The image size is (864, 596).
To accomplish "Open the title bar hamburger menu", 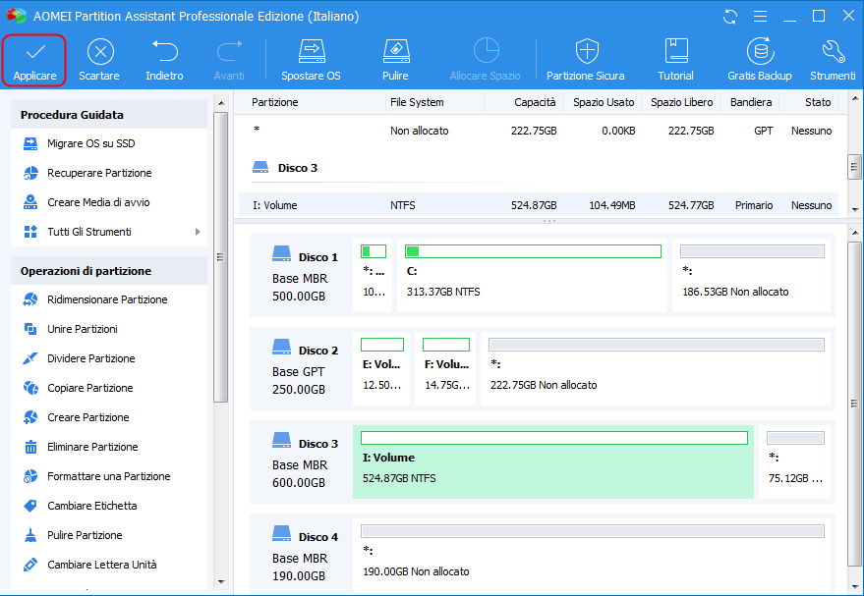I will click(759, 17).
